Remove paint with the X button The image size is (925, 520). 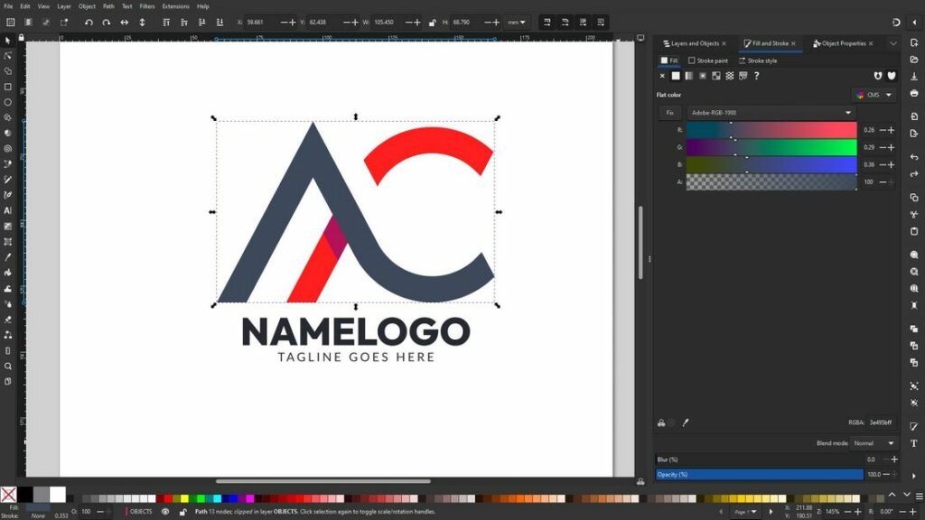pos(662,75)
